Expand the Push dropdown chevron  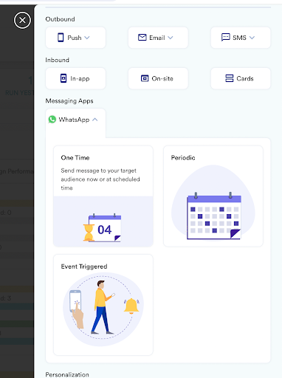tap(87, 38)
